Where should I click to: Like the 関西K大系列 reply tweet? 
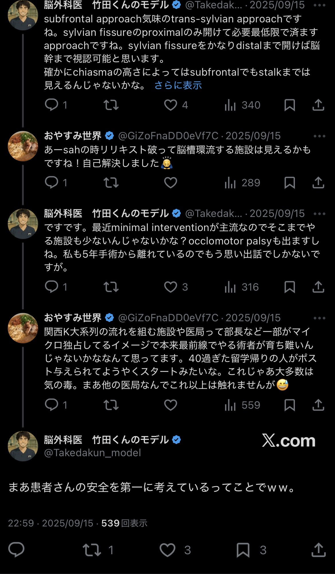[171, 405]
